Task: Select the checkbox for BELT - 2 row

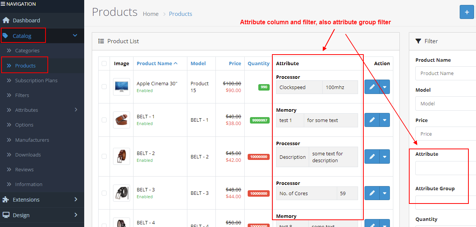Action: [104, 157]
